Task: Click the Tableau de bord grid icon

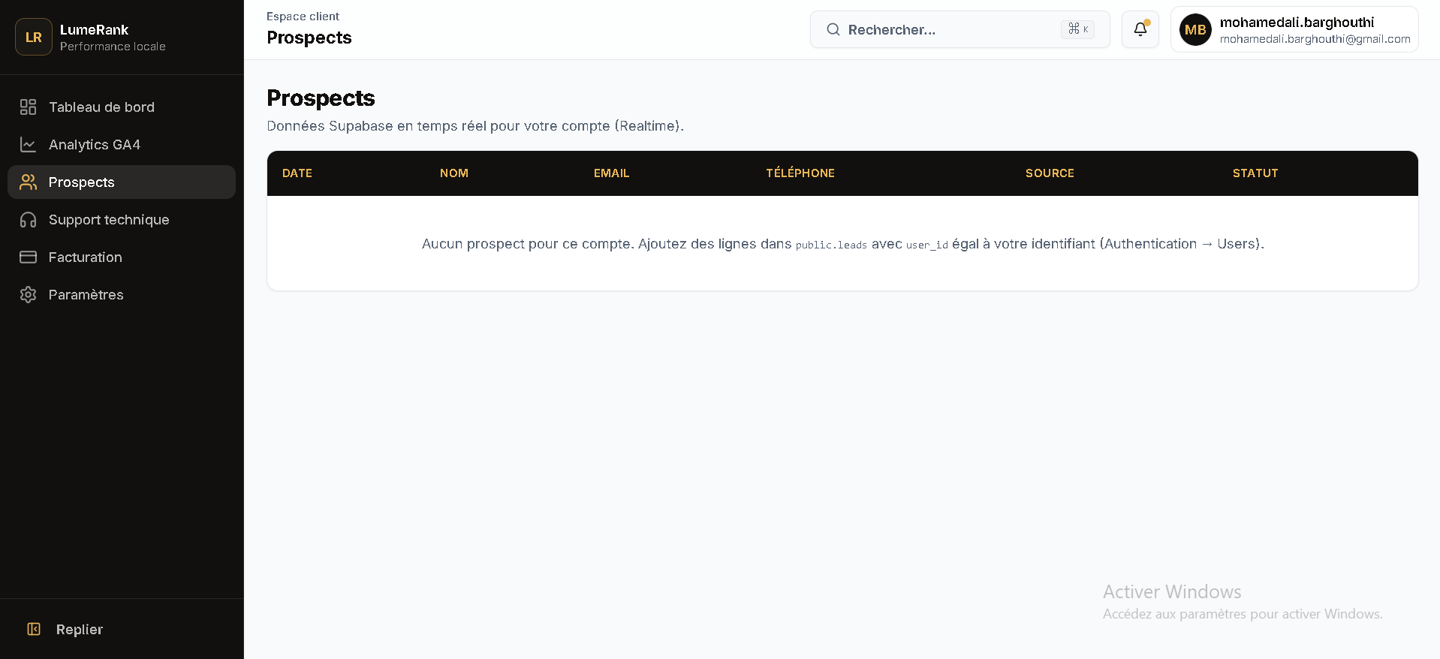Action: tap(28, 107)
